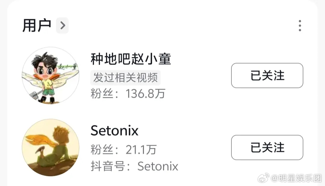Tap the signature inside 赵小童 avatar
325x186 pixels.
[x=67, y=66]
